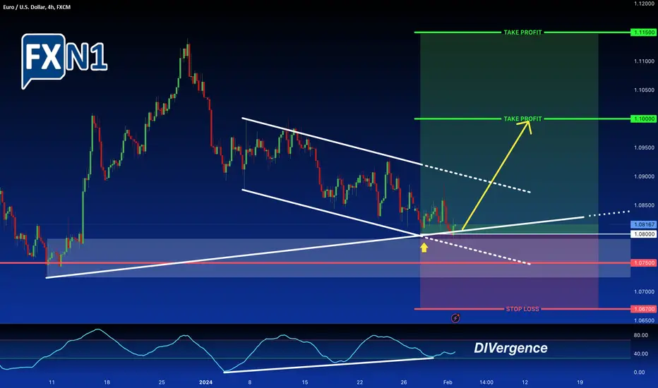Image resolution: width=658 pixels, height=388 pixels.
Task: Click the 2024 label on time axis
Action: (x=205, y=382)
